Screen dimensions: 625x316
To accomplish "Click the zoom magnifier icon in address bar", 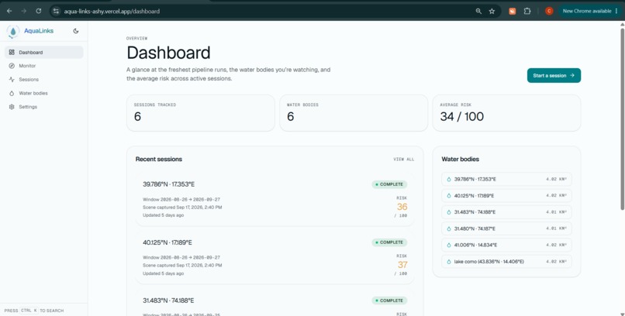I will coord(478,11).
